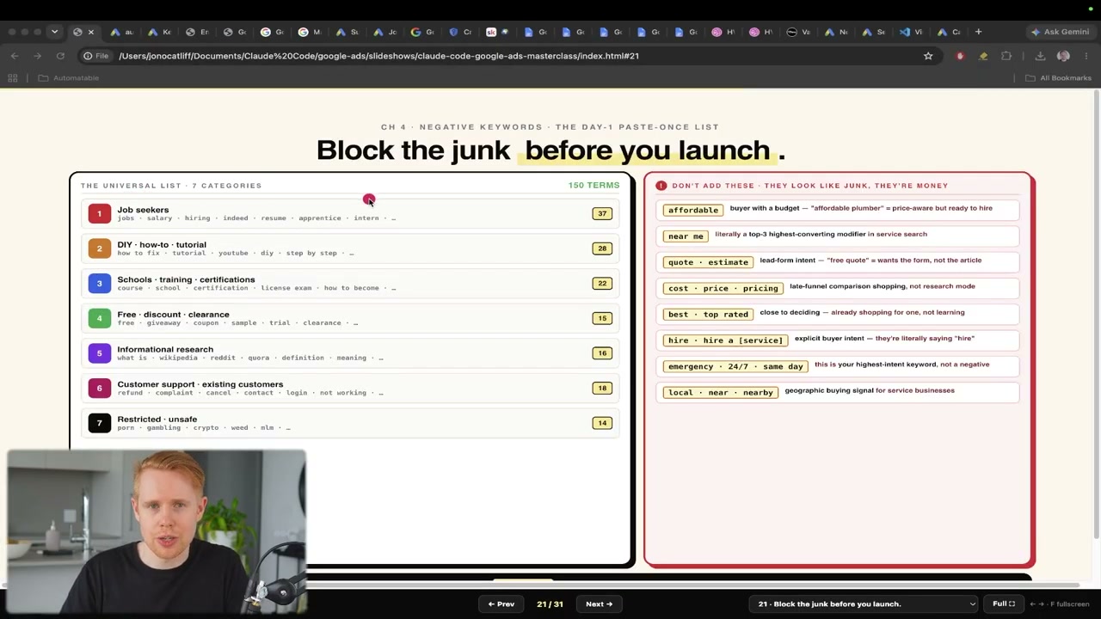This screenshot has height=619, width=1101.
Task: Click the browser forward arrow
Action: point(37,56)
